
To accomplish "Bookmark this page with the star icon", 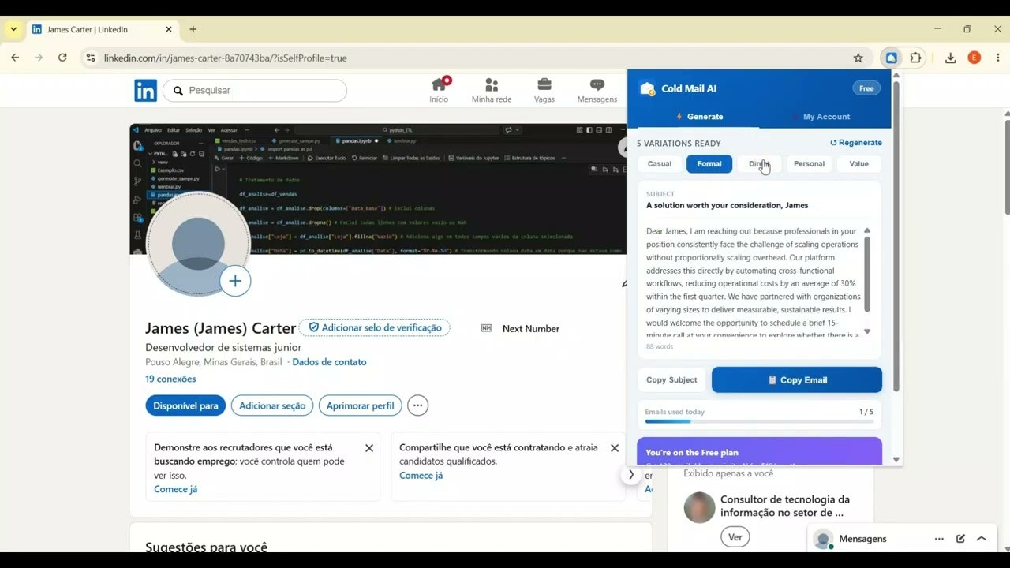I will pyautogui.click(x=858, y=58).
